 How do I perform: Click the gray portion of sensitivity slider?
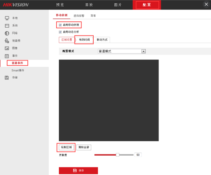[126, 155]
